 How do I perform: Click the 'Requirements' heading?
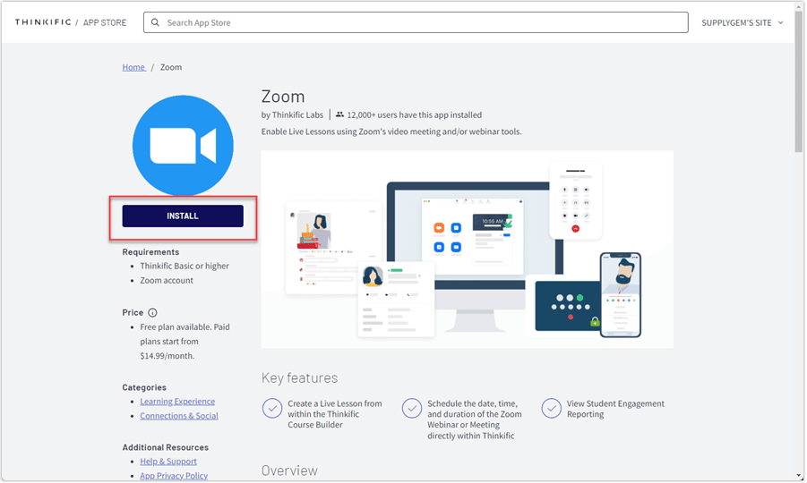pyautogui.click(x=150, y=251)
